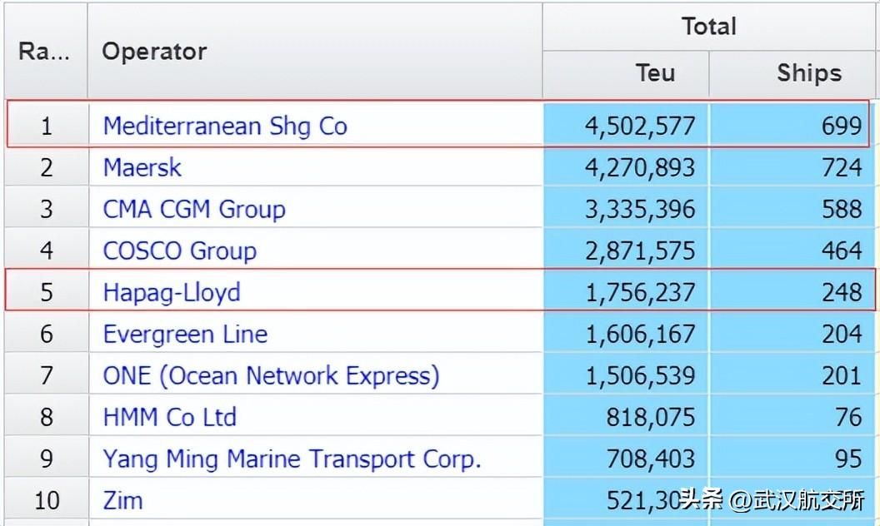880x526 pixels.
Task: Select the ships count 95
Action: click(848, 459)
